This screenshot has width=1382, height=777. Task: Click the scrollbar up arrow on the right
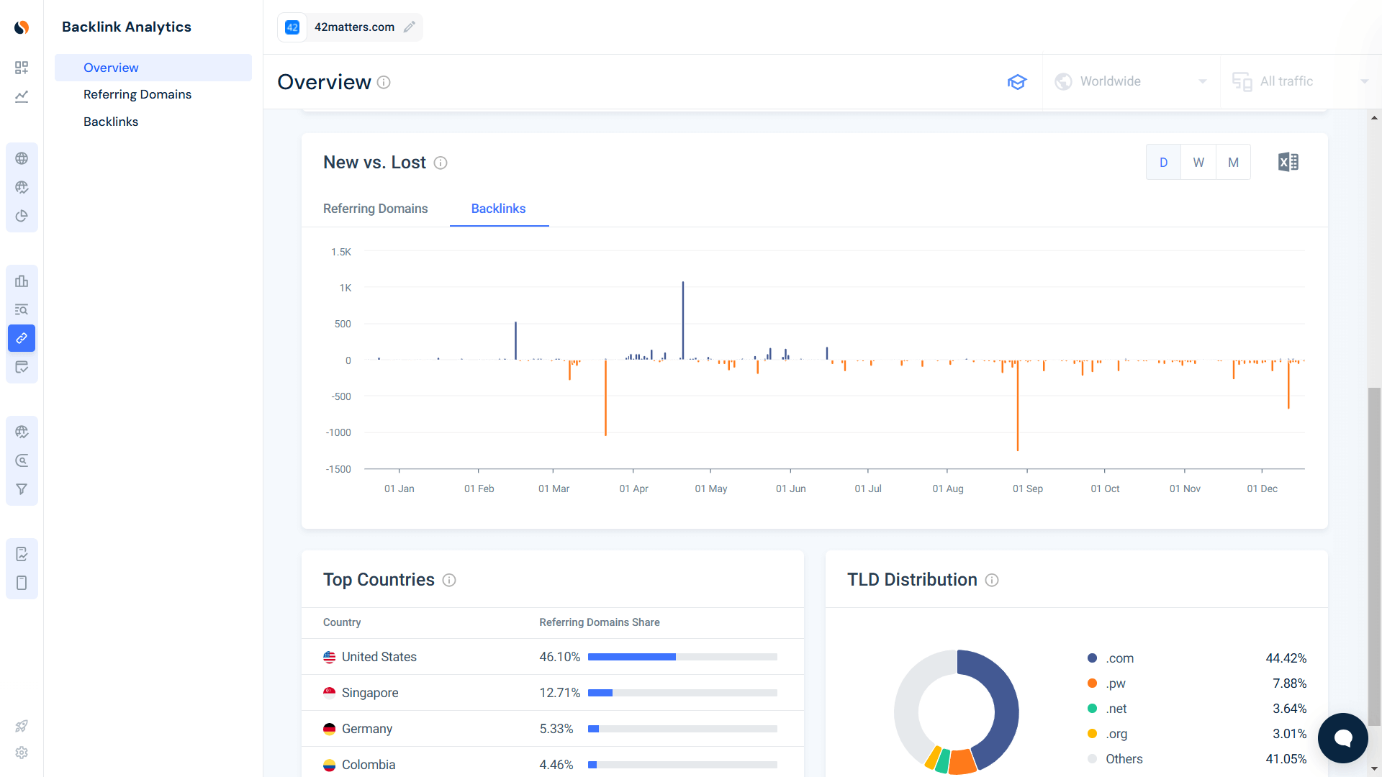tap(1374, 117)
